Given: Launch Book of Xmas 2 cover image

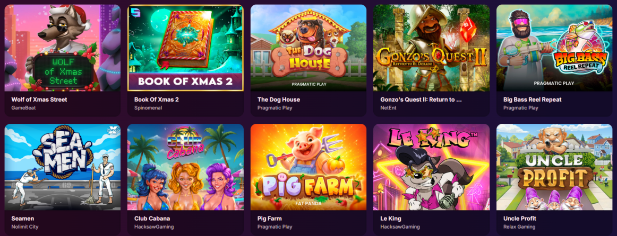Looking at the screenshot, I should (185, 48).
